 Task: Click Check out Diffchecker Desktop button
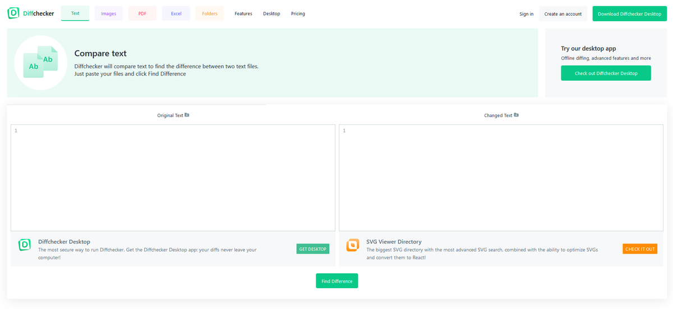coord(606,73)
